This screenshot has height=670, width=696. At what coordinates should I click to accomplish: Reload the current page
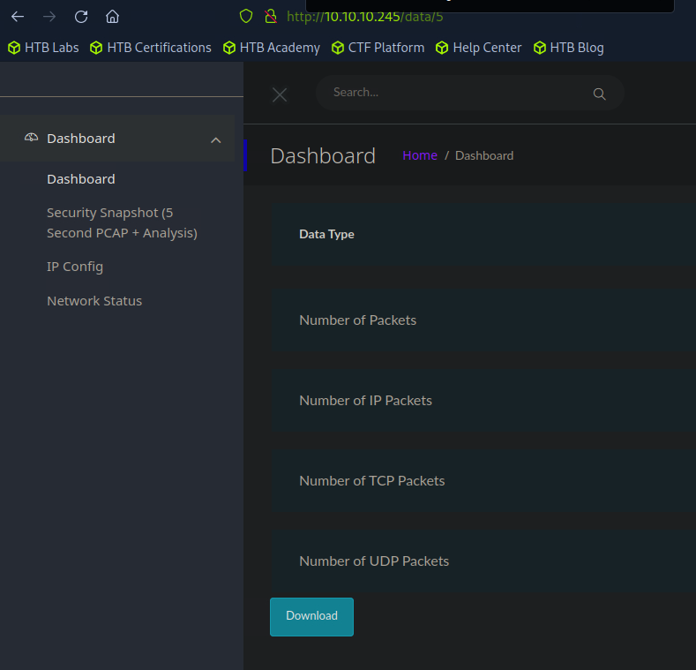click(81, 17)
